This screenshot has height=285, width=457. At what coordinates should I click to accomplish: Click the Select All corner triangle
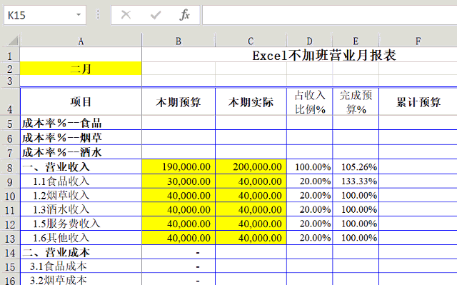(x=13, y=41)
